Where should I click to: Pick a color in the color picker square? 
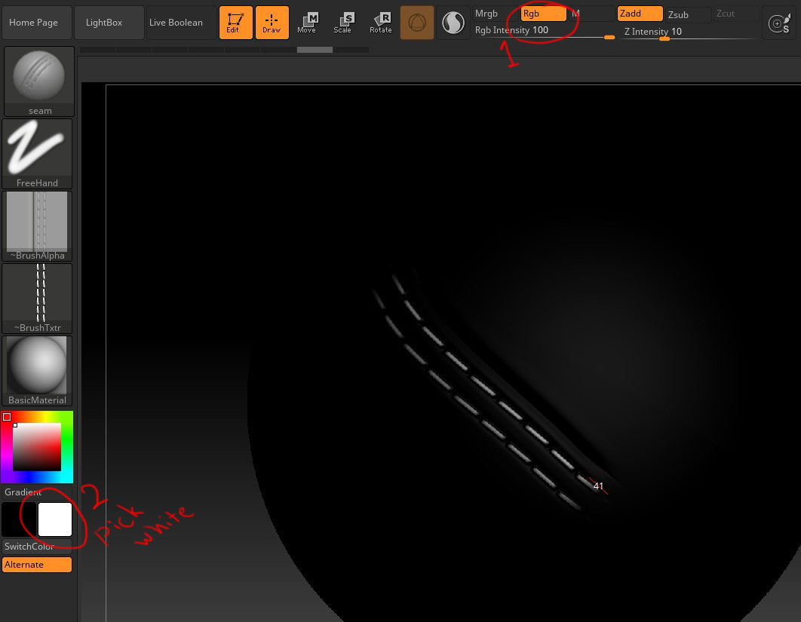point(37,447)
